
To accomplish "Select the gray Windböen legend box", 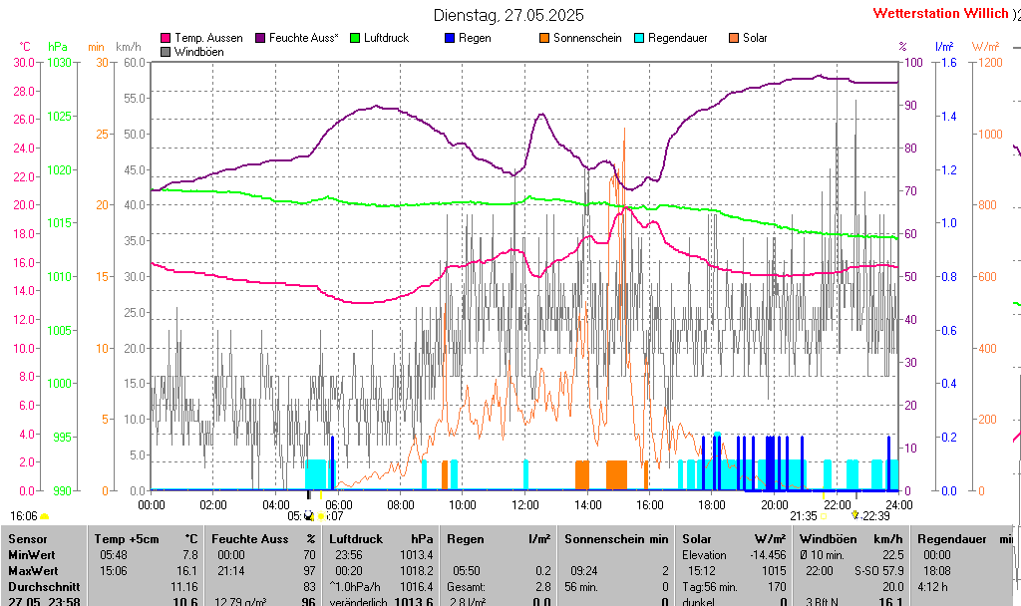I will (x=166, y=52).
